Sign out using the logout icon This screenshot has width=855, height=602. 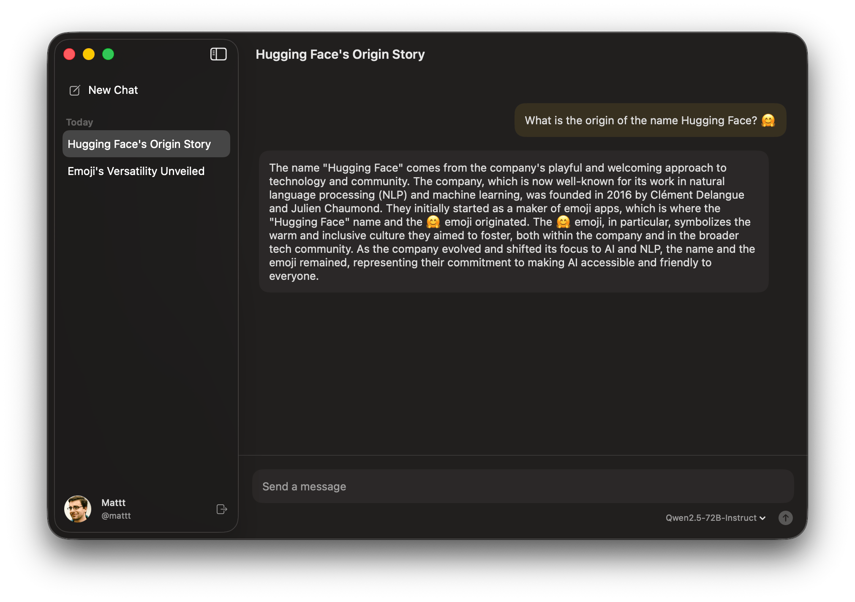(x=221, y=509)
